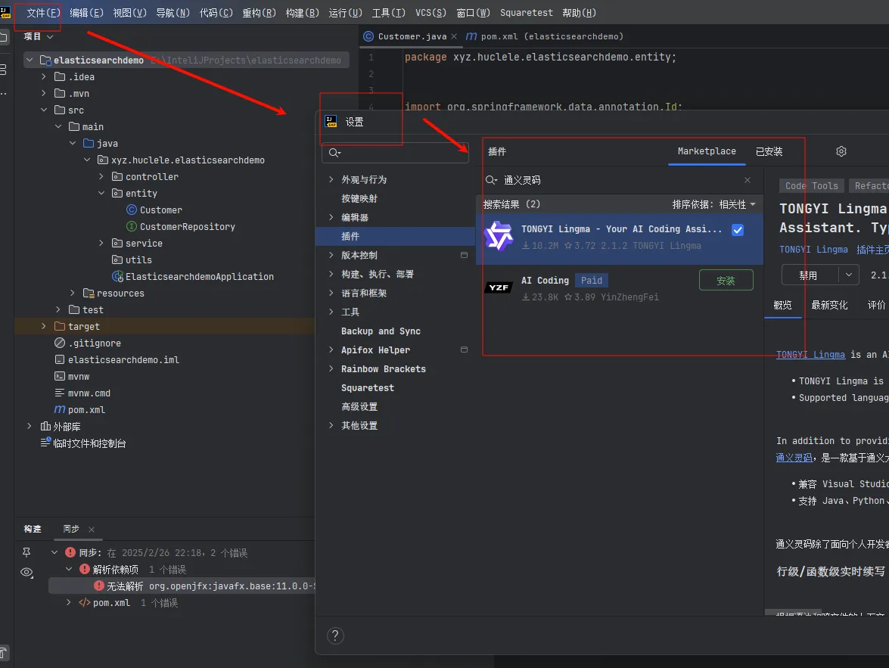Click the Customer.java class icon in tab
Viewport: 889px width, 668px height.
(x=368, y=36)
